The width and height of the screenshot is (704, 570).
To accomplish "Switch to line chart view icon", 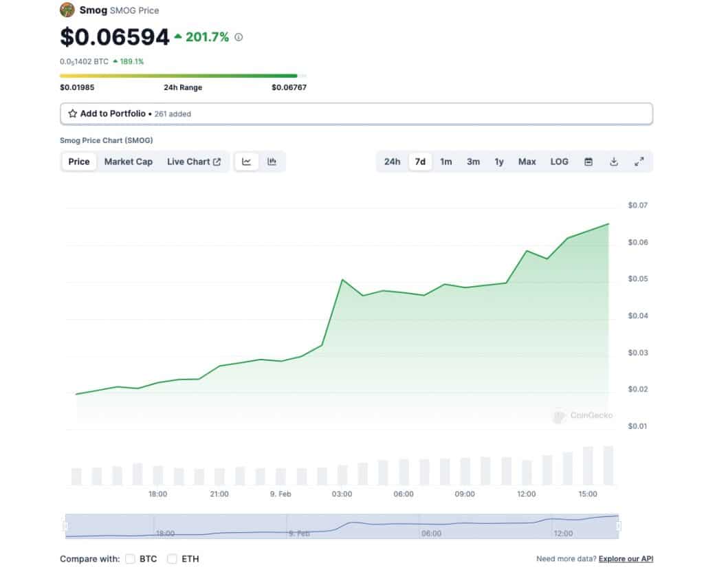I will pyautogui.click(x=247, y=162).
